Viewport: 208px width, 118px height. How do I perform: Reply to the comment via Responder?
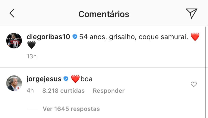(109, 90)
